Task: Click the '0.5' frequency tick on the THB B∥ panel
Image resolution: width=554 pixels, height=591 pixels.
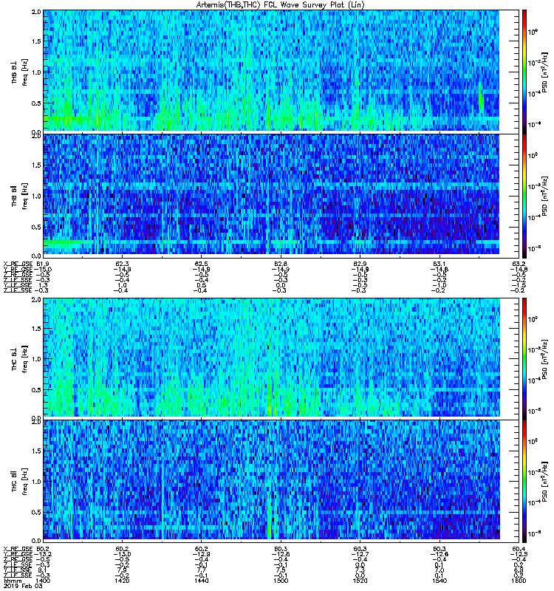Action: (x=36, y=227)
